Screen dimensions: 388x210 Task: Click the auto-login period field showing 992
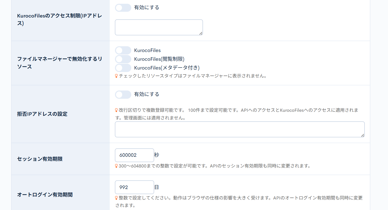(134, 187)
